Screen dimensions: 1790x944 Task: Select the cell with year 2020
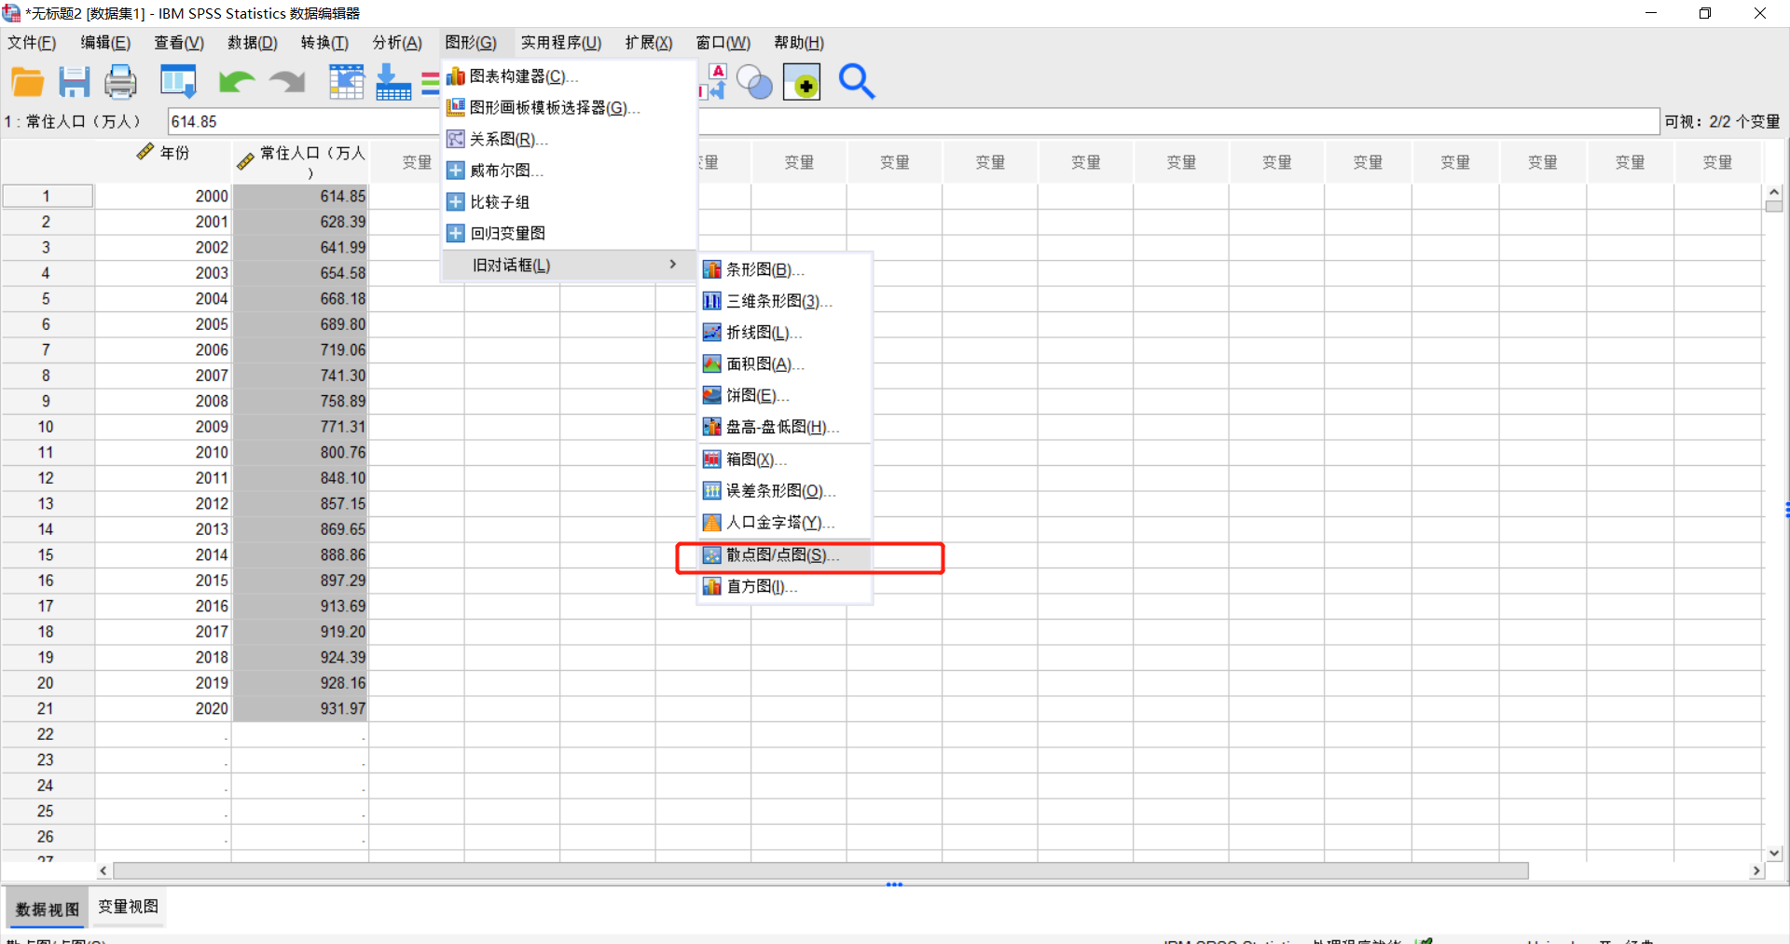(163, 709)
